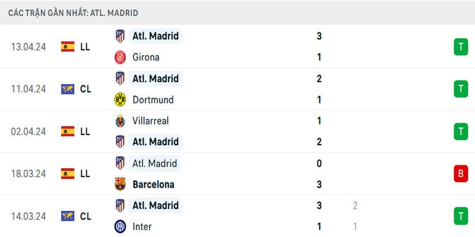The height and width of the screenshot is (237, 475).
Task: Click Champions League icon for 11.04.24 match
Action: pyautogui.click(x=68, y=89)
